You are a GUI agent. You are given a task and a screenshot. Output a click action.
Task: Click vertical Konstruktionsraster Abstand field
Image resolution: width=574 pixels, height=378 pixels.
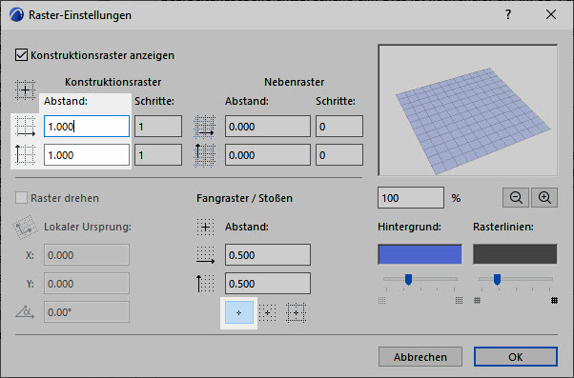(87, 155)
